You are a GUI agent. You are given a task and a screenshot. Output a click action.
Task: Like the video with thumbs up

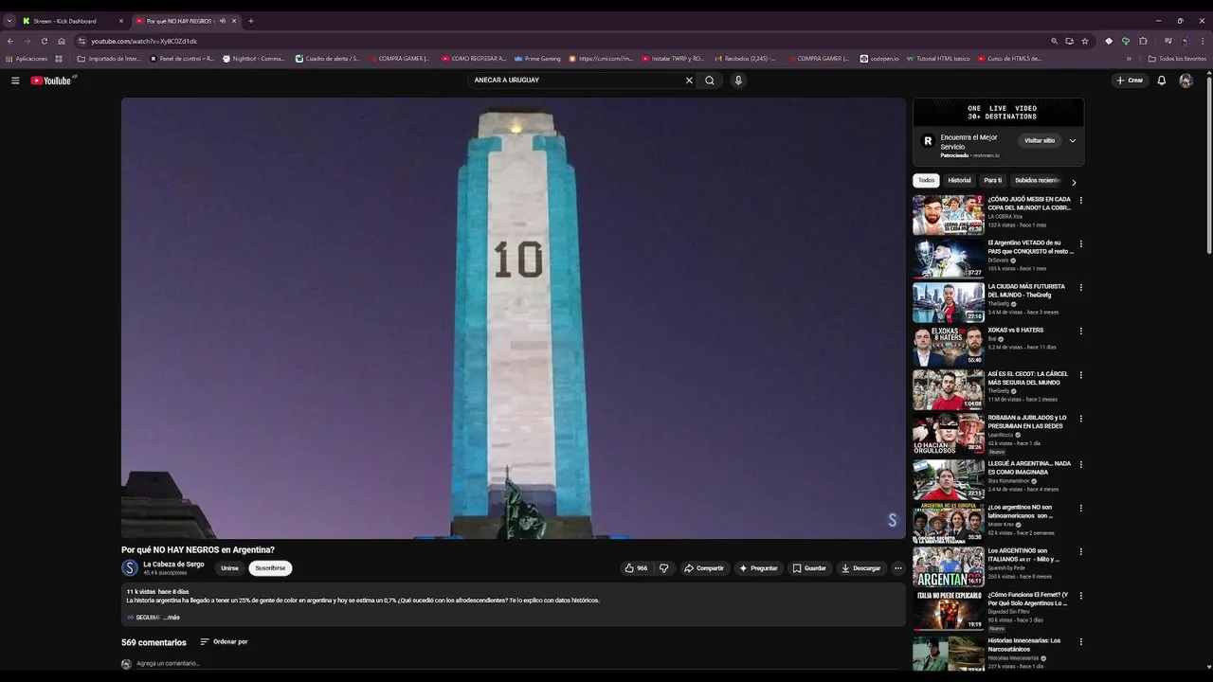tap(635, 568)
